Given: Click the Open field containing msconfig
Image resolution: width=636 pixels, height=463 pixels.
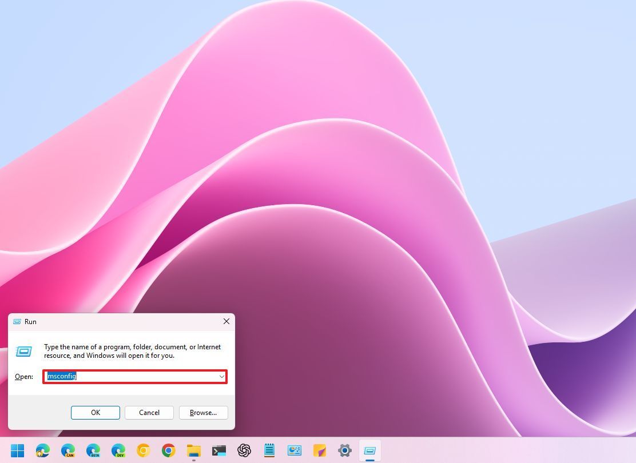Looking at the screenshot, I should pos(134,377).
